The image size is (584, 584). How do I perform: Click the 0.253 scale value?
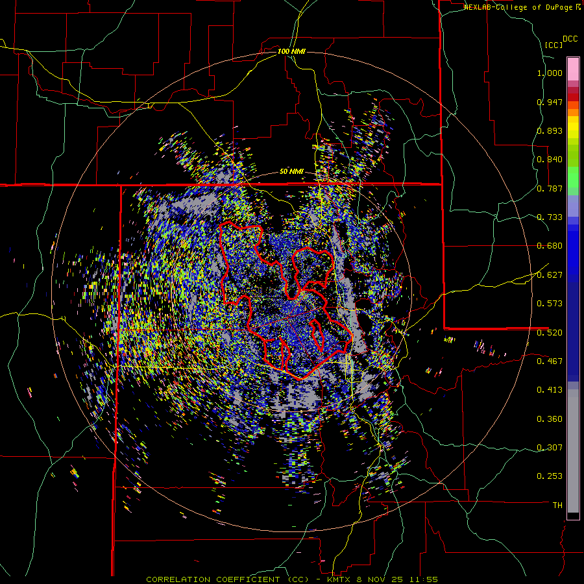[550, 476]
